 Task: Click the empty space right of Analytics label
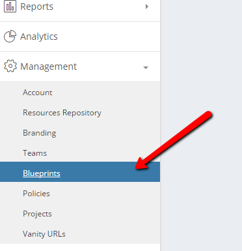coord(109,37)
